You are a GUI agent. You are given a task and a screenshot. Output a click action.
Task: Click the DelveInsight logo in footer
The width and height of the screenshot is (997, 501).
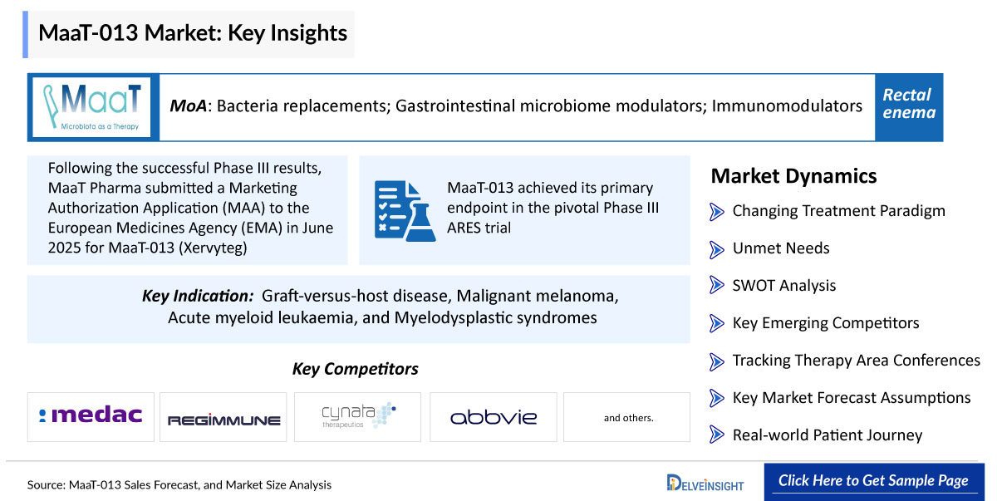click(x=705, y=482)
